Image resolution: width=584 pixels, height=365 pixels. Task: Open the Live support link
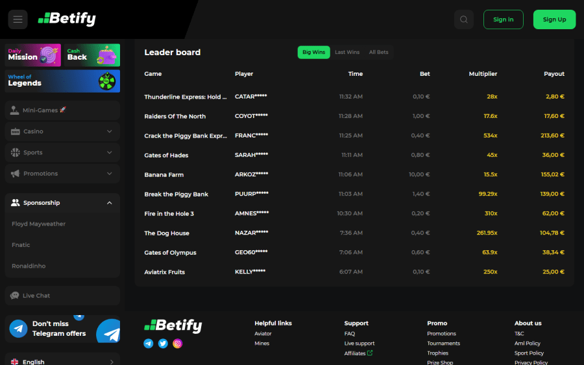coord(359,344)
